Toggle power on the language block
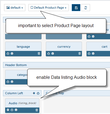110x114 pixels. click(x=8, y=54)
